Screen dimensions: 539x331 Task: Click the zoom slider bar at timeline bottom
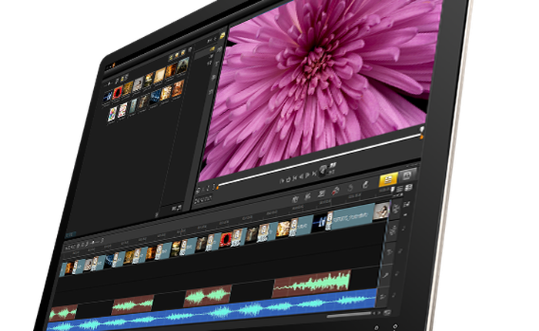click(349, 315)
